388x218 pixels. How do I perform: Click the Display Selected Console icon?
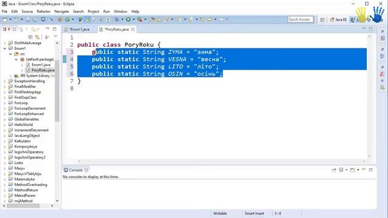pos(341,170)
